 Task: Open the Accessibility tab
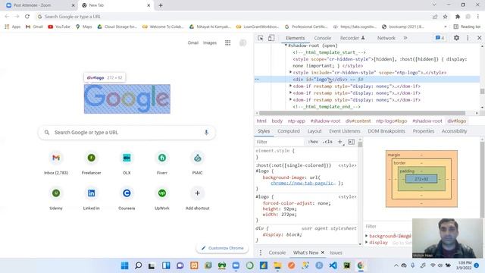coord(454,131)
